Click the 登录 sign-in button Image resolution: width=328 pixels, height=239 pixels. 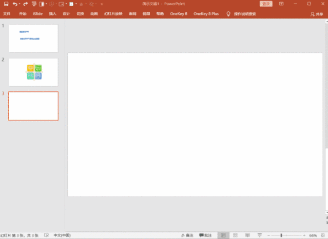point(265,4)
